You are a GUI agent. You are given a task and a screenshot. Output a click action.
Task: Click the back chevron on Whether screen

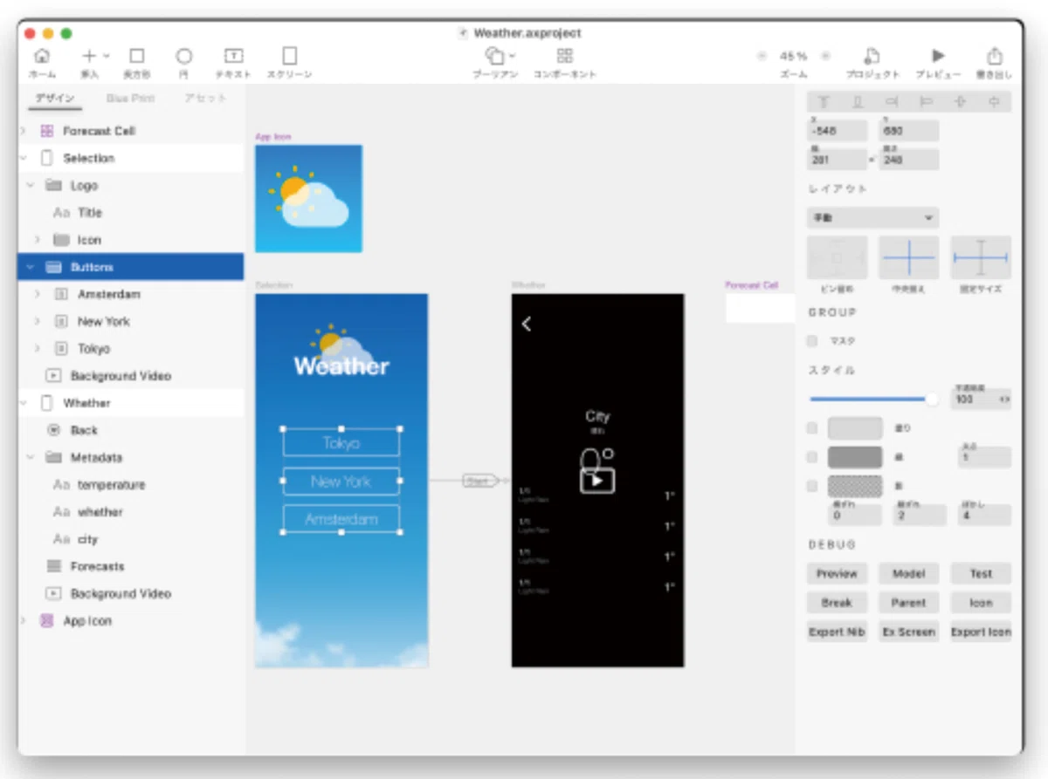click(x=527, y=324)
